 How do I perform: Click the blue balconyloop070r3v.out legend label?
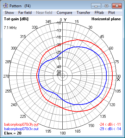click(x=21, y=129)
